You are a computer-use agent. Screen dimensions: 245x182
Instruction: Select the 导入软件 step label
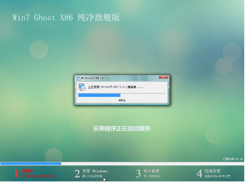pos(152,171)
